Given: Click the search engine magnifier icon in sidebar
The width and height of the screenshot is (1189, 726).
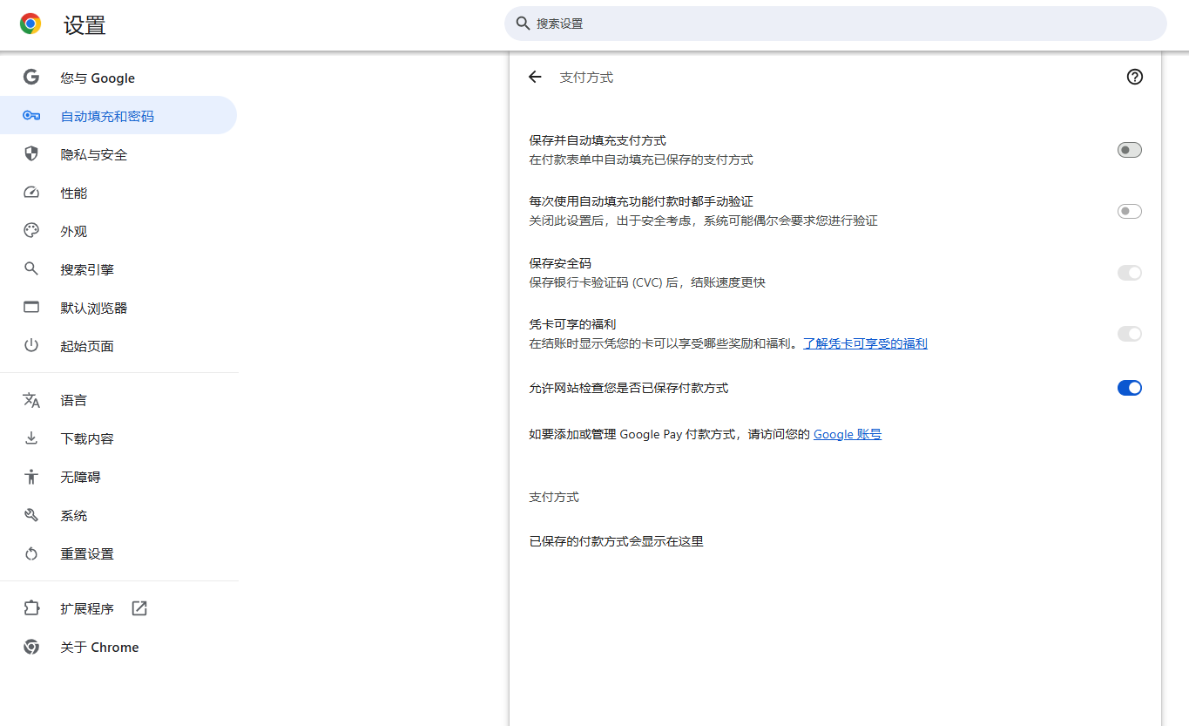Looking at the screenshot, I should coord(31,269).
